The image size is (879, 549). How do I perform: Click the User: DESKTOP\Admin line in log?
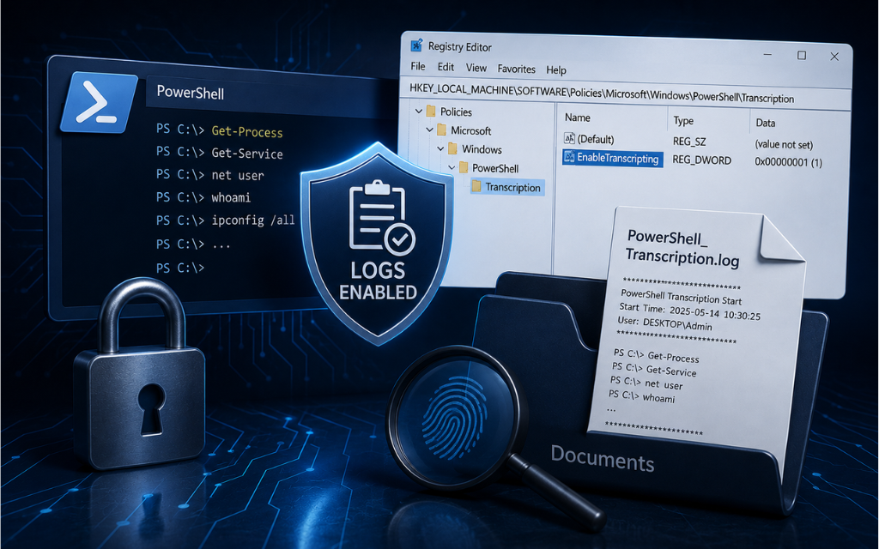665,323
